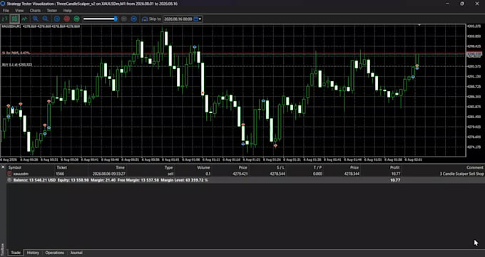Click the first blue round toolbar button
Screen dimensions: 485x257
57,19
